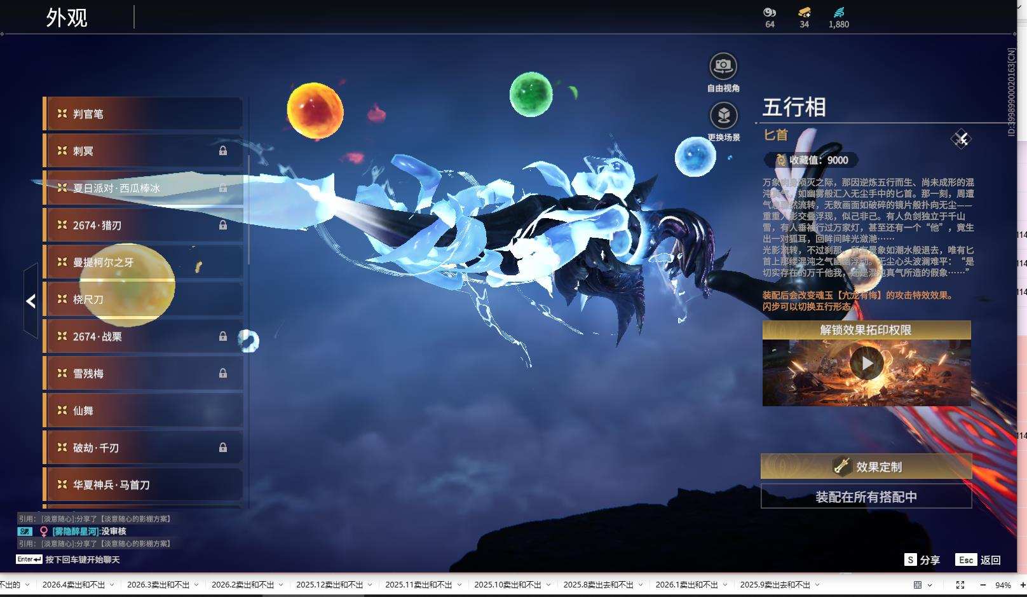Image resolution: width=1027 pixels, height=597 pixels.
Task: Select the 榜尺刀 skin
Action: pos(143,299)
